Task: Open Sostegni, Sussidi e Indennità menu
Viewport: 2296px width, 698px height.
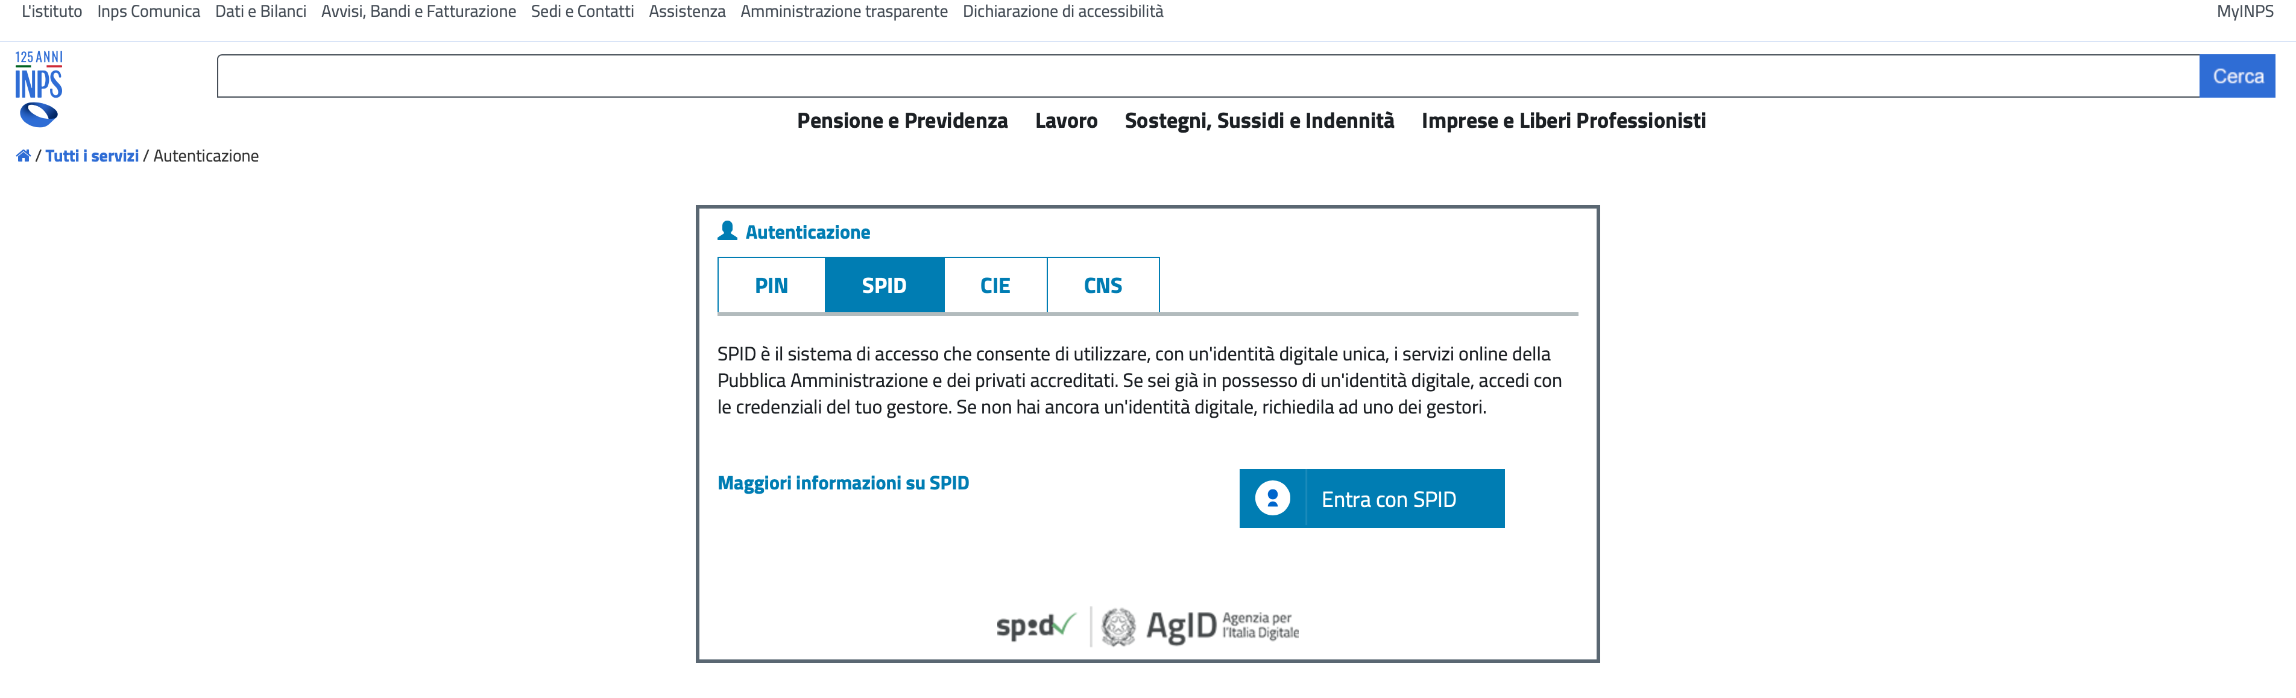Action: [1260, 121]
